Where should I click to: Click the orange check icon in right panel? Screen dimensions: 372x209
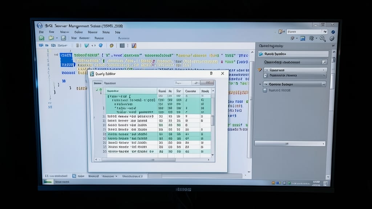(260, 70)
